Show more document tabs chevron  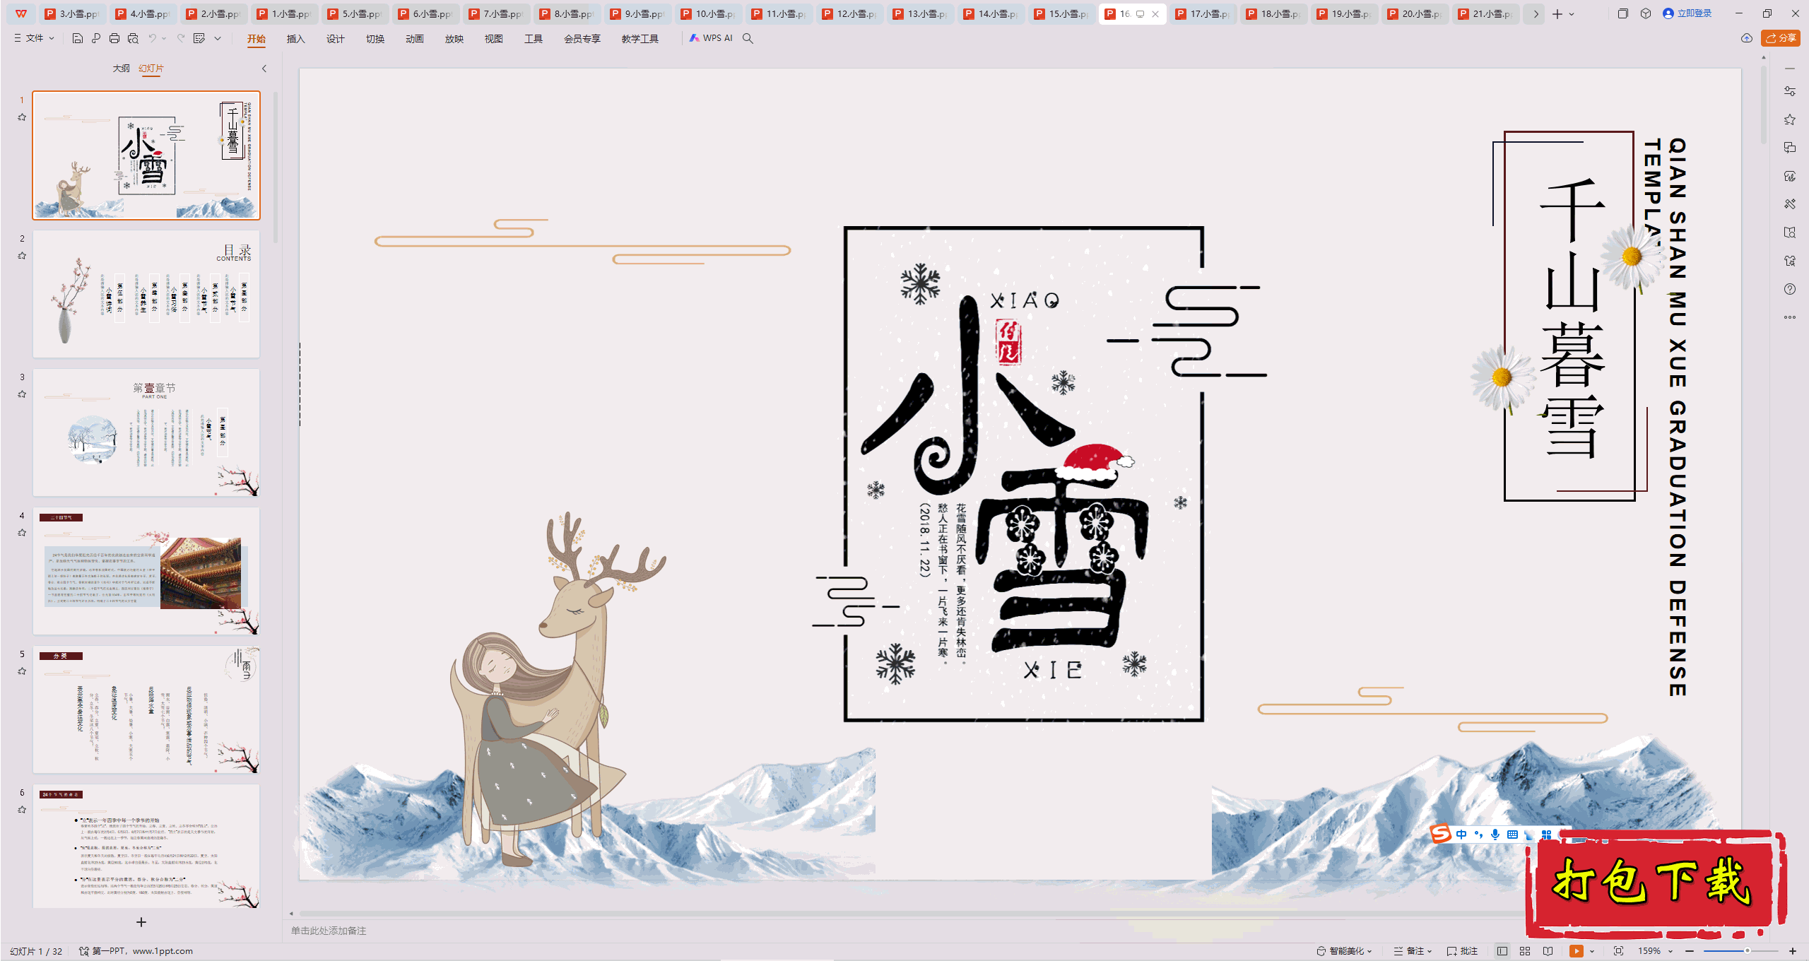[x=1536, y=14]
